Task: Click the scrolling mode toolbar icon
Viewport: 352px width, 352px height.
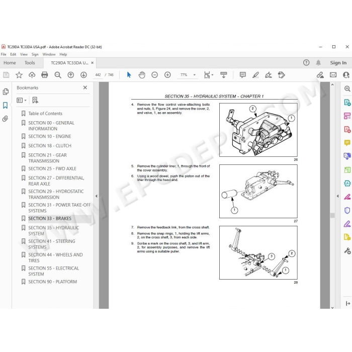Action: pos(224,75)
